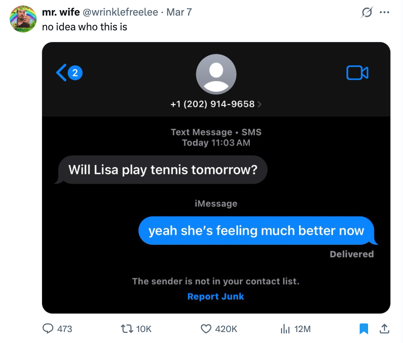Open the tweet options with the three-dot menu

point(385,13)
